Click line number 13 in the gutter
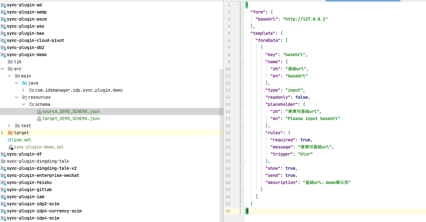The image size is (426, 222). click(x=228, y=90)
